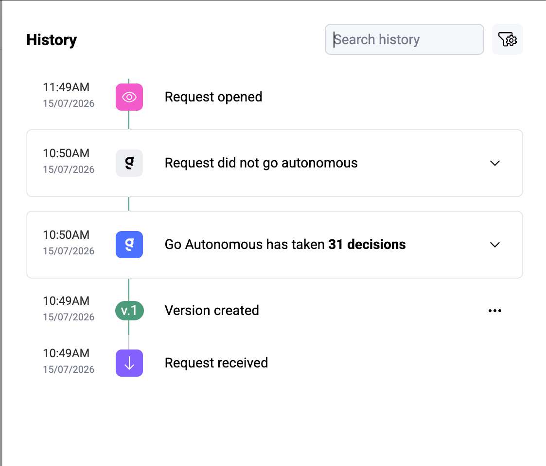Focus the Search history field

point(405,39)
